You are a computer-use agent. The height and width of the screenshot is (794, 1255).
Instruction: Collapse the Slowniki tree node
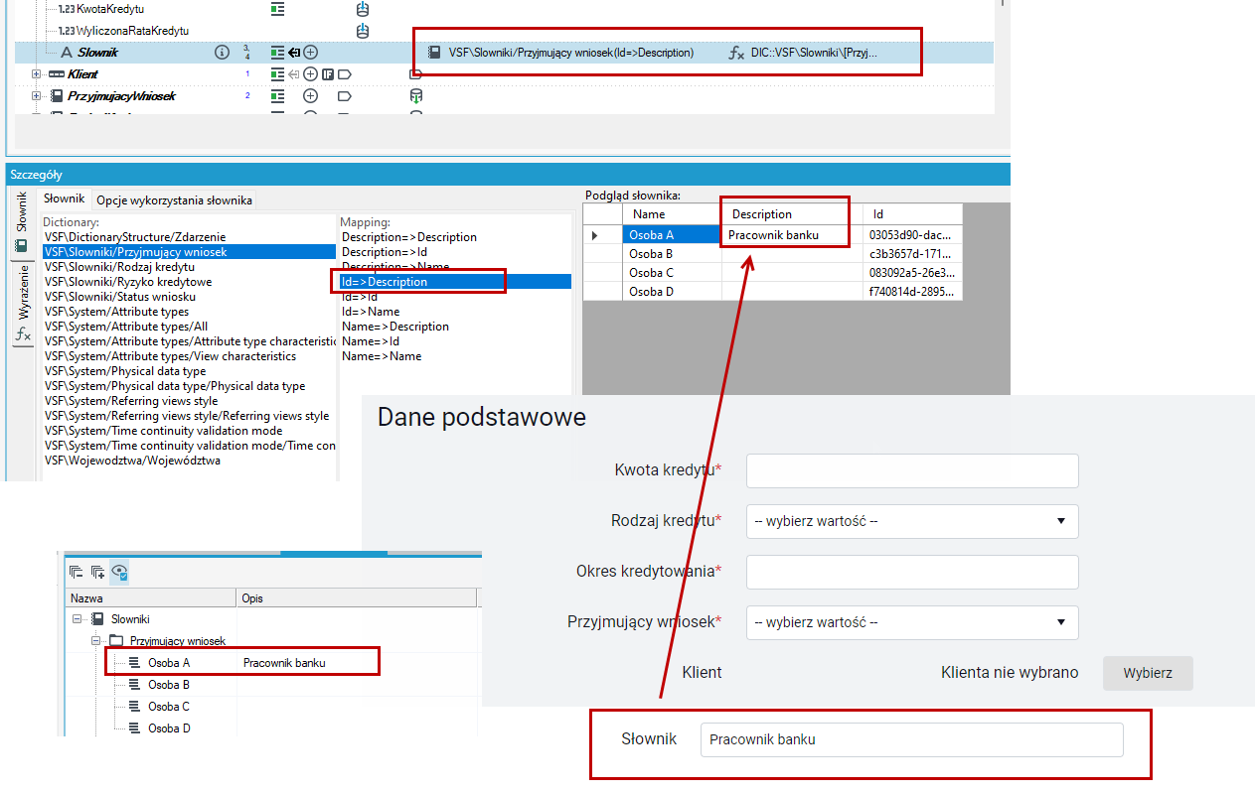coord(77,619)
